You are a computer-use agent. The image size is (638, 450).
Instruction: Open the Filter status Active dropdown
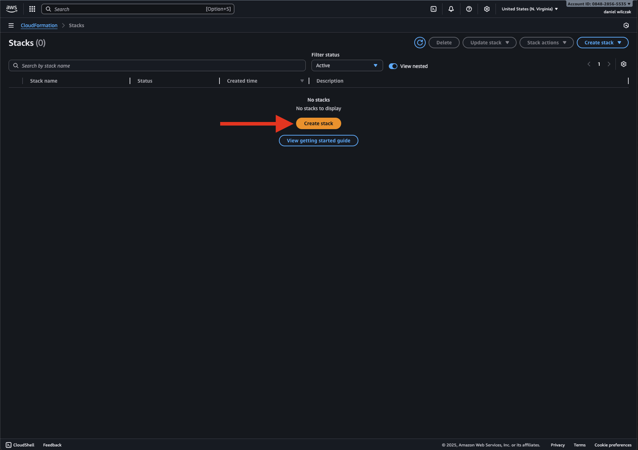[x=347, y=65]
